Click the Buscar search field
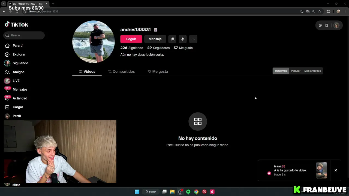The image size is (349, 196). click(24, 35)
